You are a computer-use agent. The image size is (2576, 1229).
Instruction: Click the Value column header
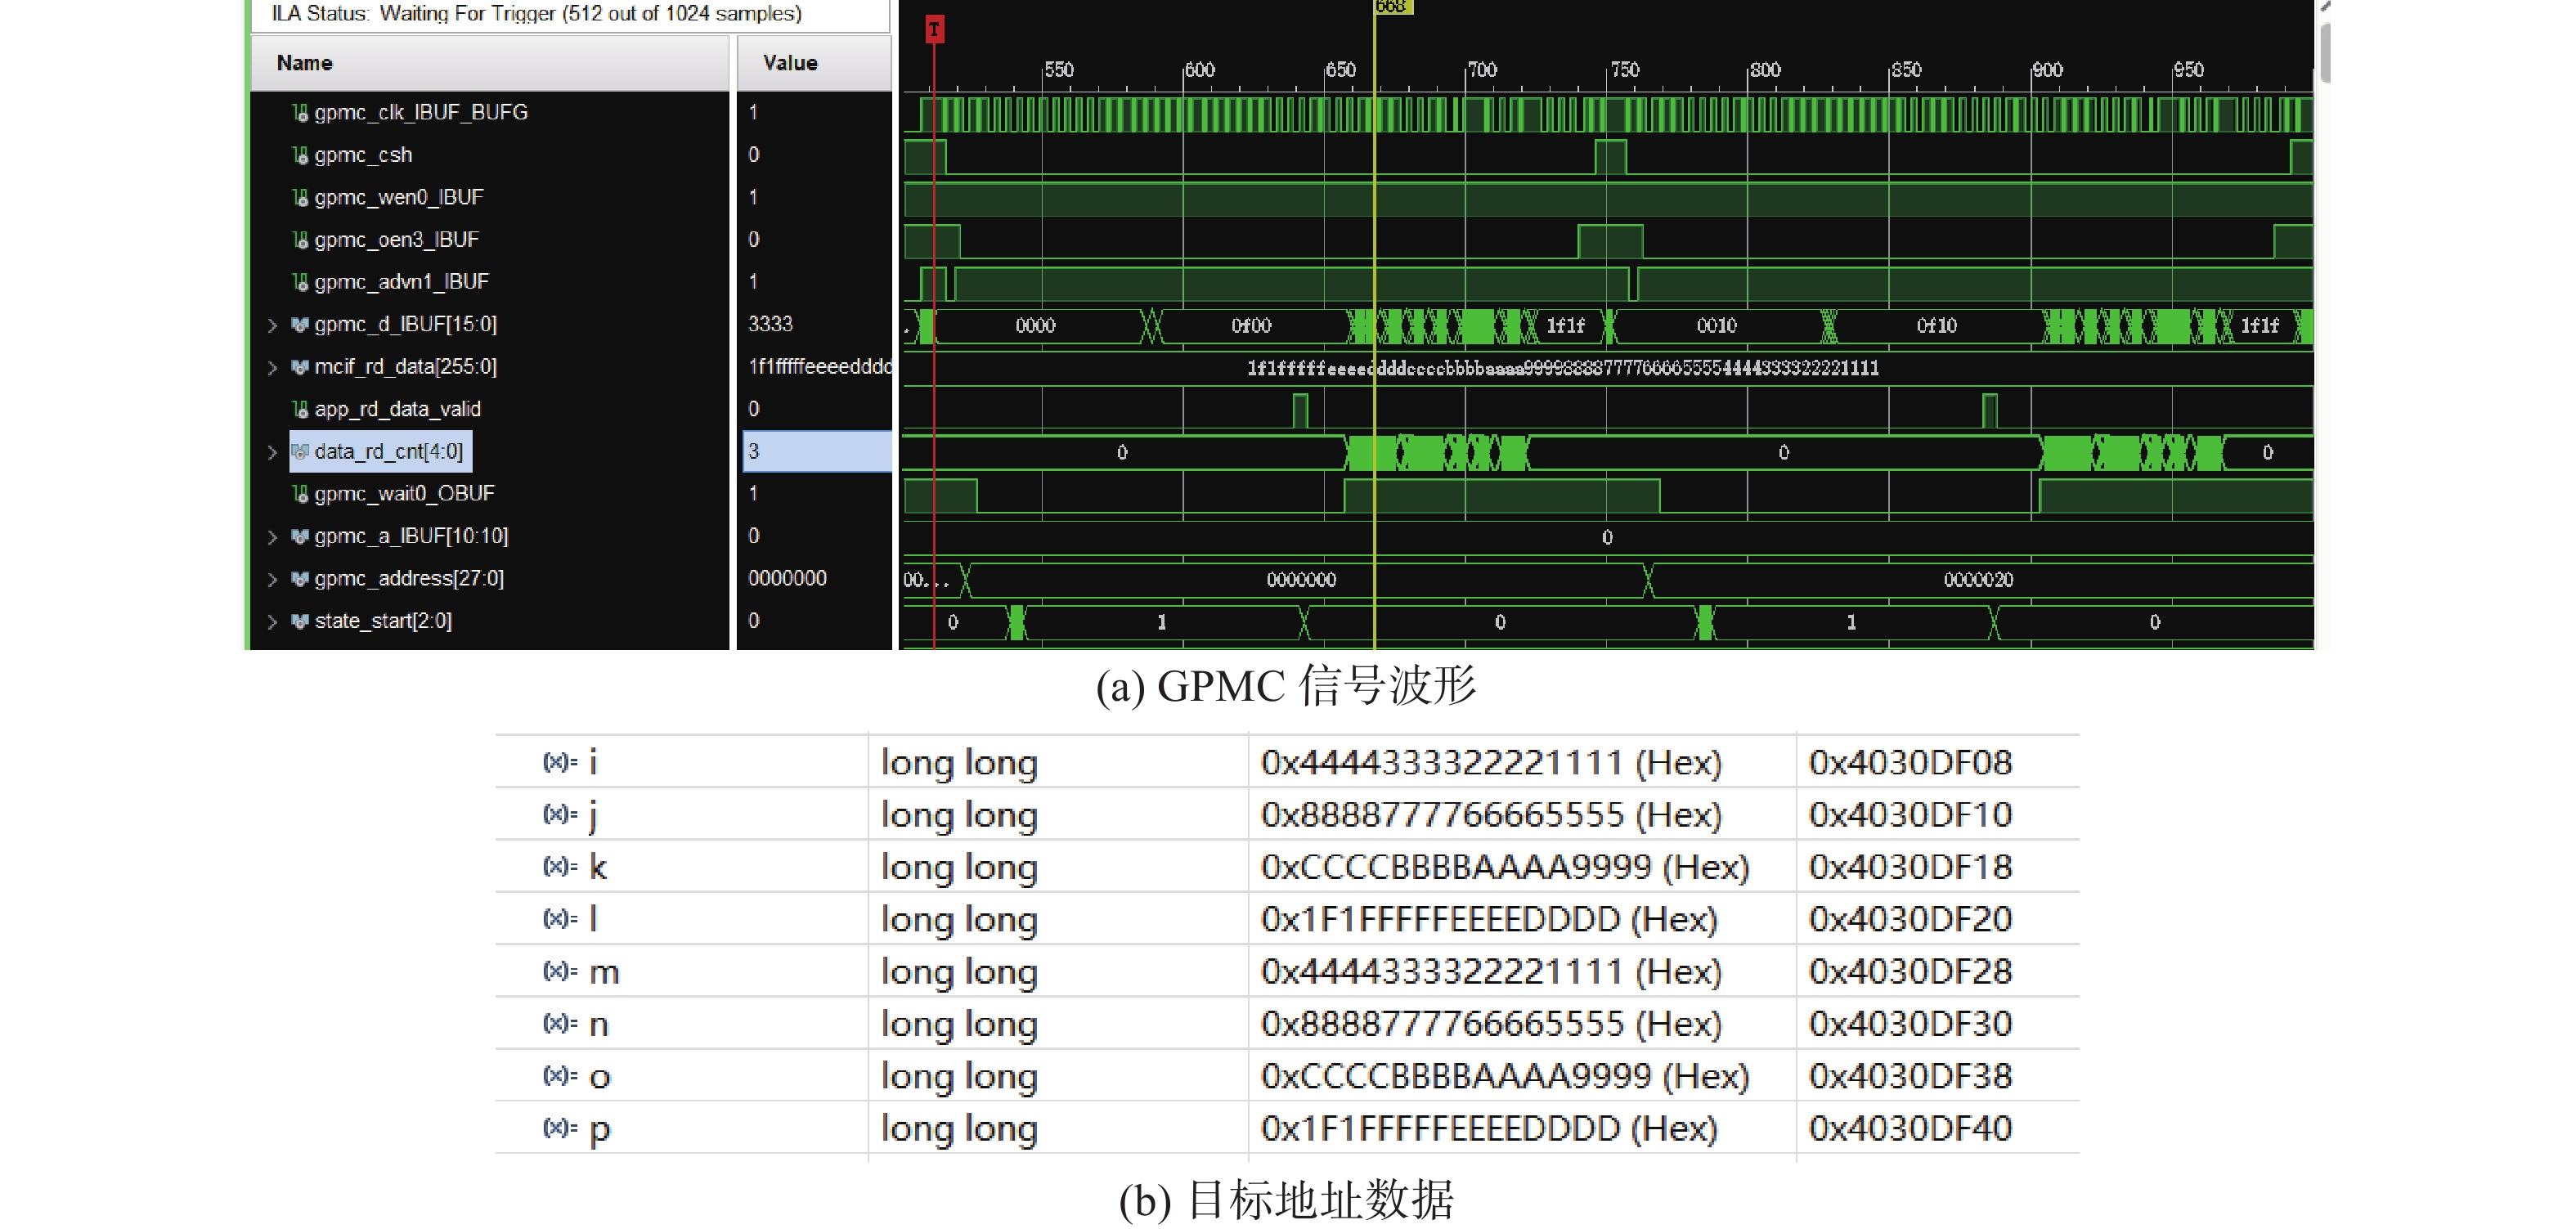tap(814, 63)
